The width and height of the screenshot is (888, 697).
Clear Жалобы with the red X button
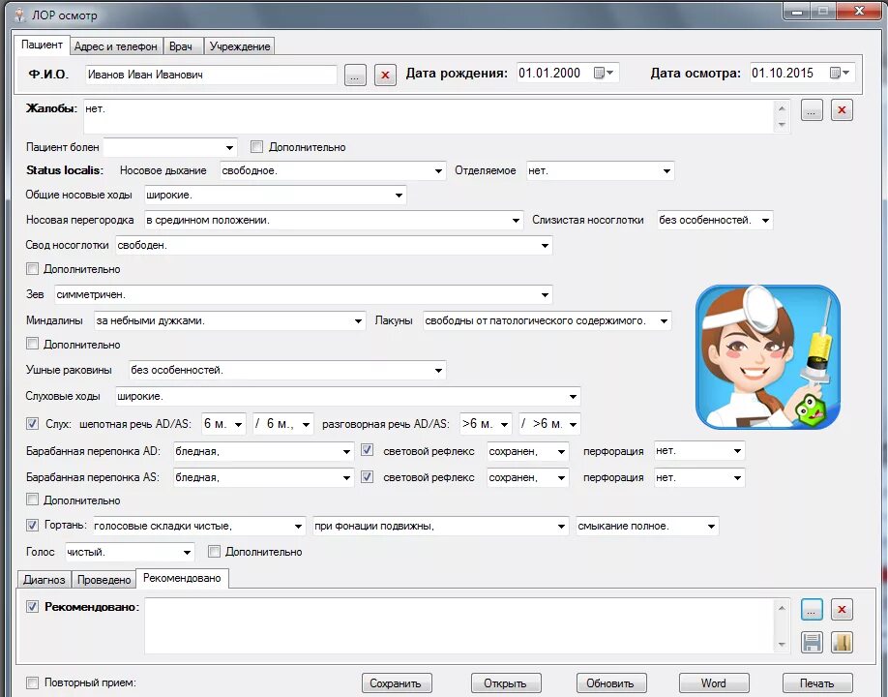[x=842, y=110]
